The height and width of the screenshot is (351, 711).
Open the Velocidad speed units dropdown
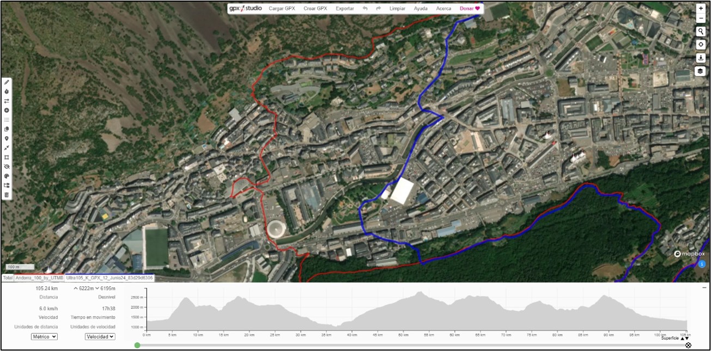[100, 337]
